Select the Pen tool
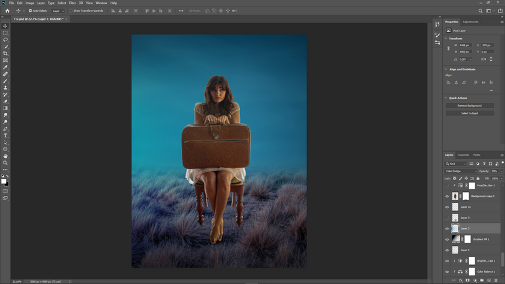Viewport: 505px width, 284px height. coord(5,129)
